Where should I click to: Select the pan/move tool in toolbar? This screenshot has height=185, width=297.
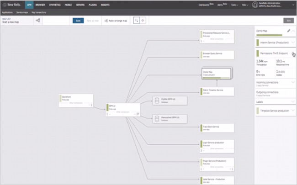click(143, 21)
